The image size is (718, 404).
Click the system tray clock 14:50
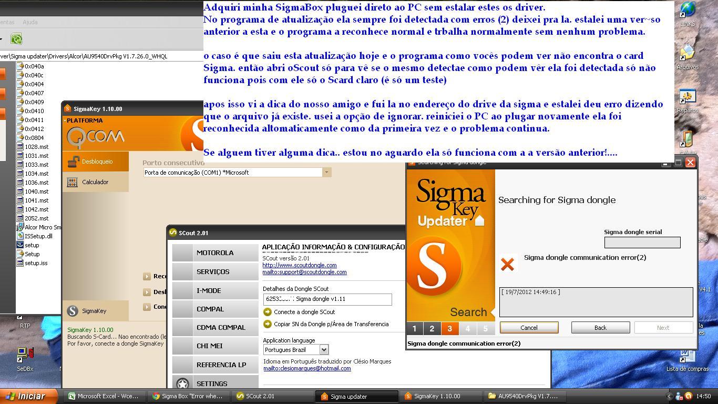703,397
